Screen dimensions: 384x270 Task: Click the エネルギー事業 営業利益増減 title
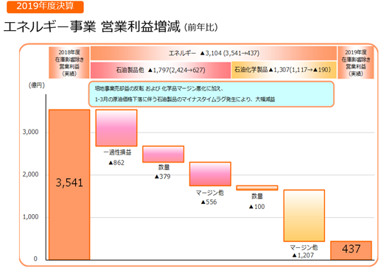click(x=92, y=26)
